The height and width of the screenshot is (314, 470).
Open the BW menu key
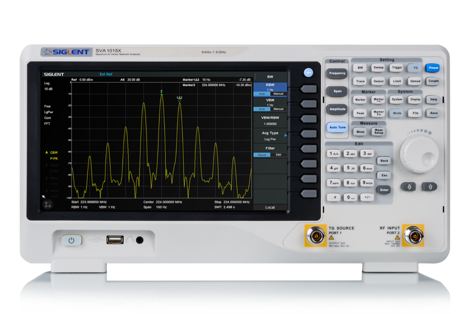click(x=360, y=67)
